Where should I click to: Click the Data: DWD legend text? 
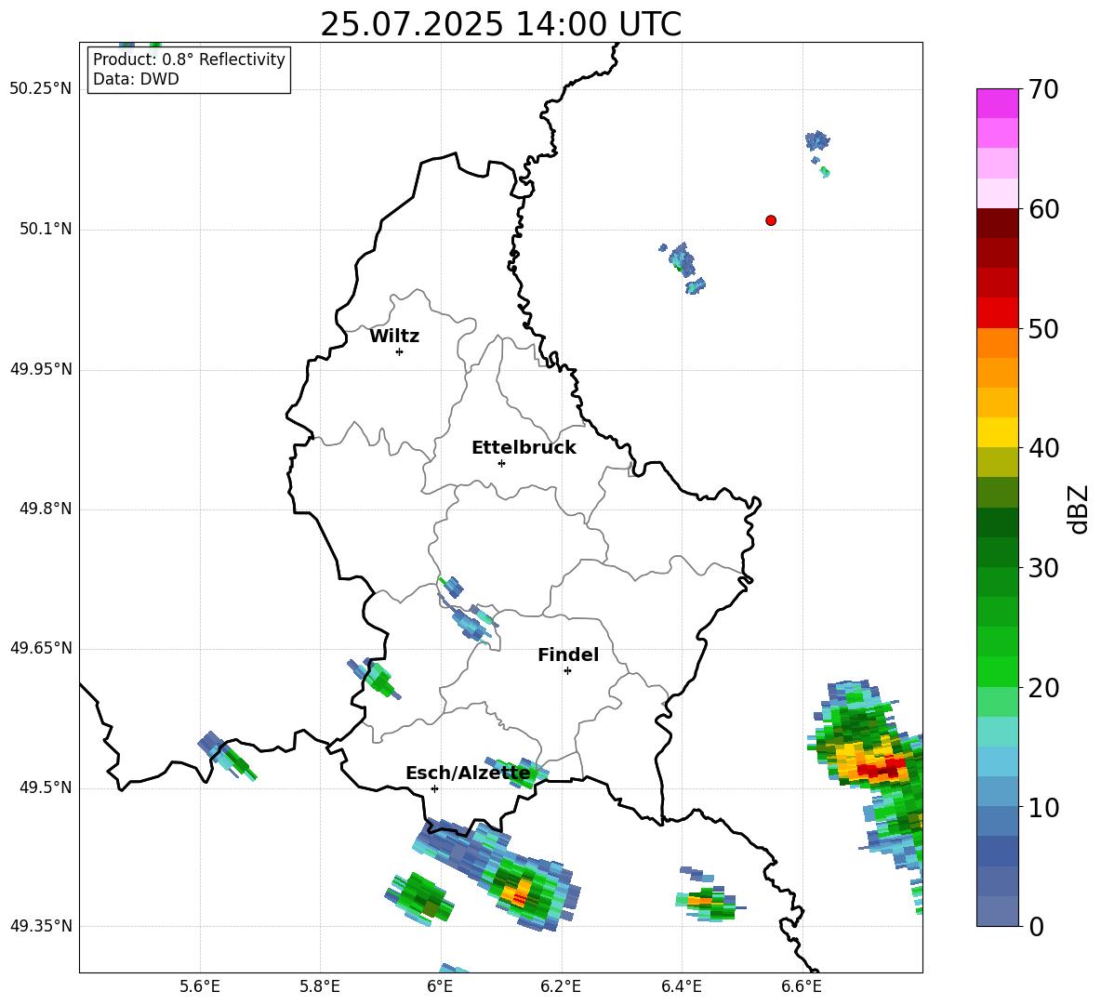click(136, 79)
